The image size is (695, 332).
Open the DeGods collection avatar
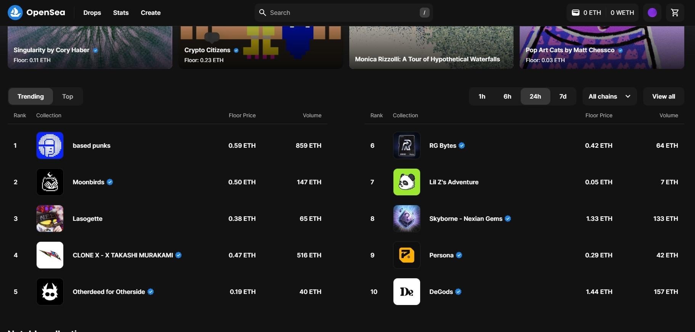407,292
